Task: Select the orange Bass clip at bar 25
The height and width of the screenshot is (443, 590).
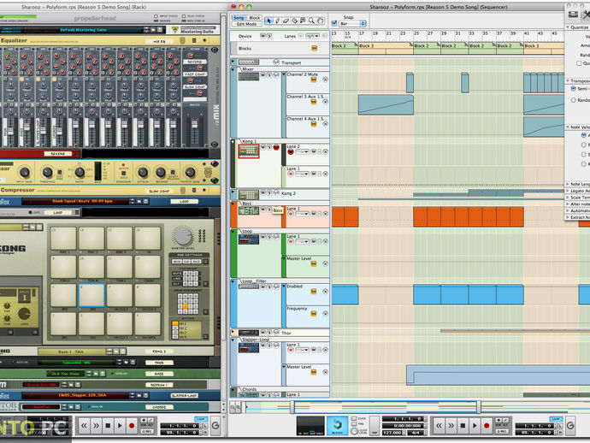Action: [420, 216]
